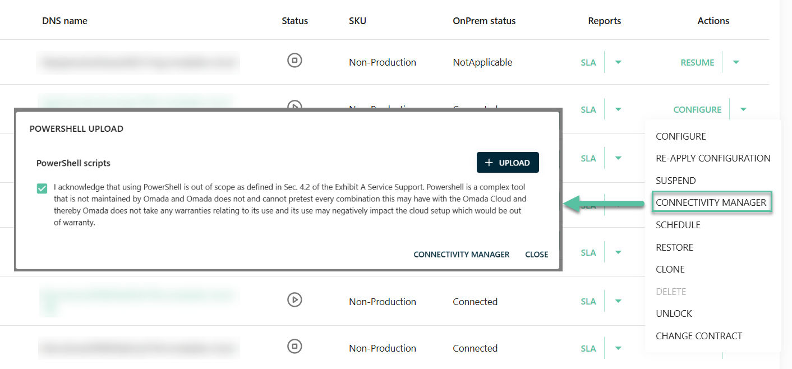
Task: Click the stopped status icon in the Connected row
Action: tap(294, 346)
